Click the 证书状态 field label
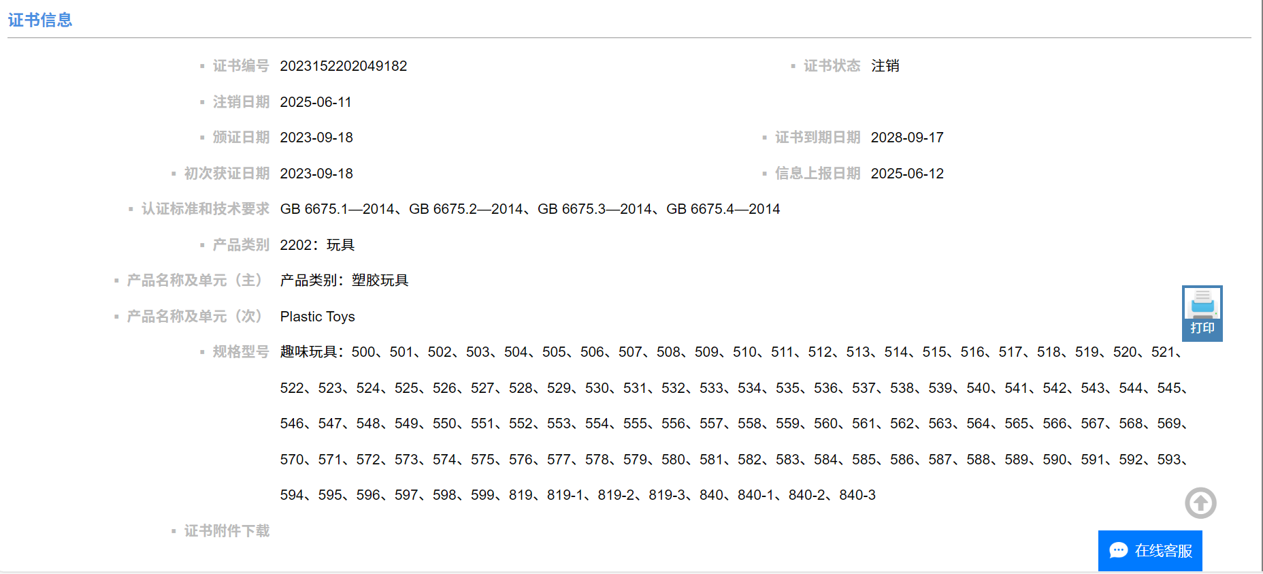Screen dimensions: 1263x574 (832, 66)
